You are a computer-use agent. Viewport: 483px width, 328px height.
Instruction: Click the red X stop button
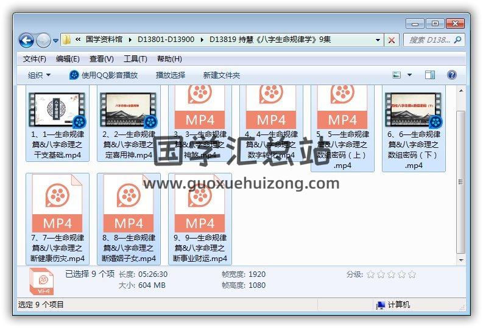392,40
